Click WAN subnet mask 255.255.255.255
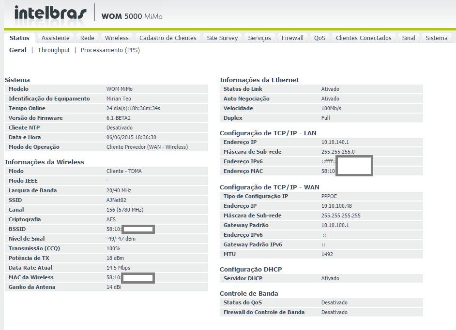Viewport: 456px width, 330px height. [341, 215]
